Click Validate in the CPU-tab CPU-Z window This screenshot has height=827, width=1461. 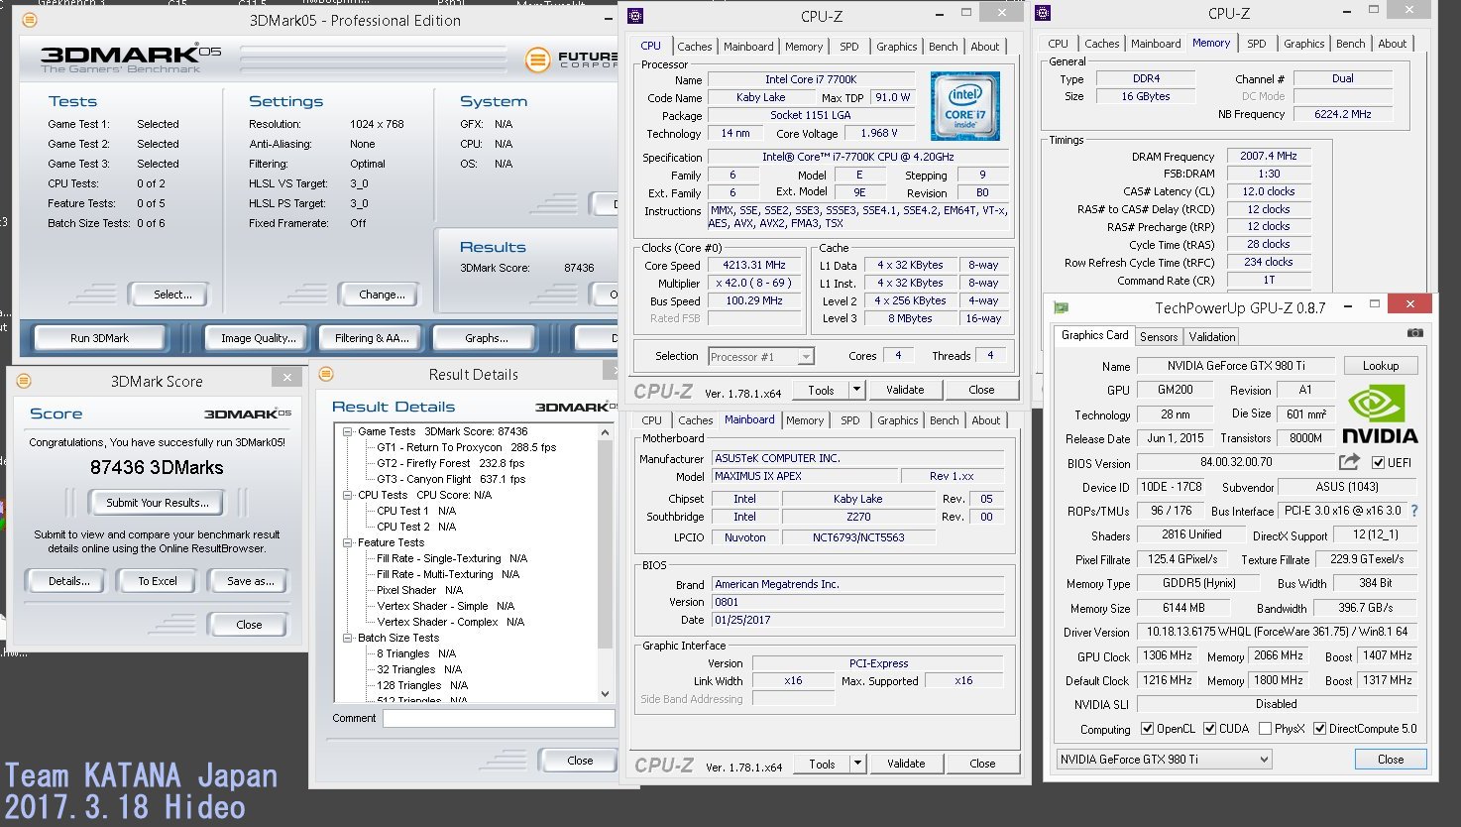click(x=905, y=390)
